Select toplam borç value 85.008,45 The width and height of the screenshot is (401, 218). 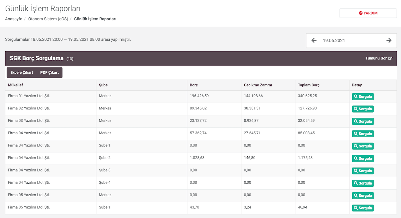coord(306,133)
